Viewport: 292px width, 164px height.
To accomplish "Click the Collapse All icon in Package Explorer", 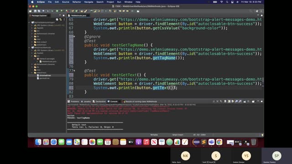I will click(57, 19).
